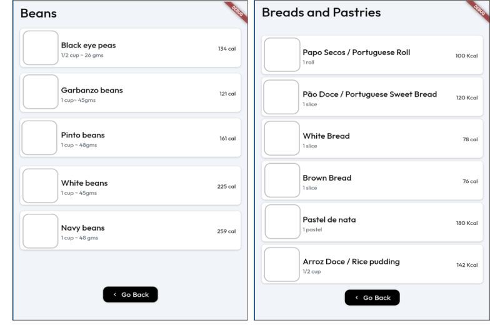This screenshot has width=500, height=325.
Task: Click the 259 cal value for Navy beans
Action: pyautogui.click(x=227, y=231)
